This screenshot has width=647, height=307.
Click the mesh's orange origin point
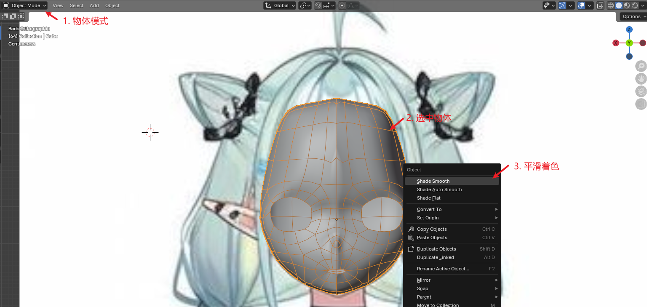[x=336, y=219]
